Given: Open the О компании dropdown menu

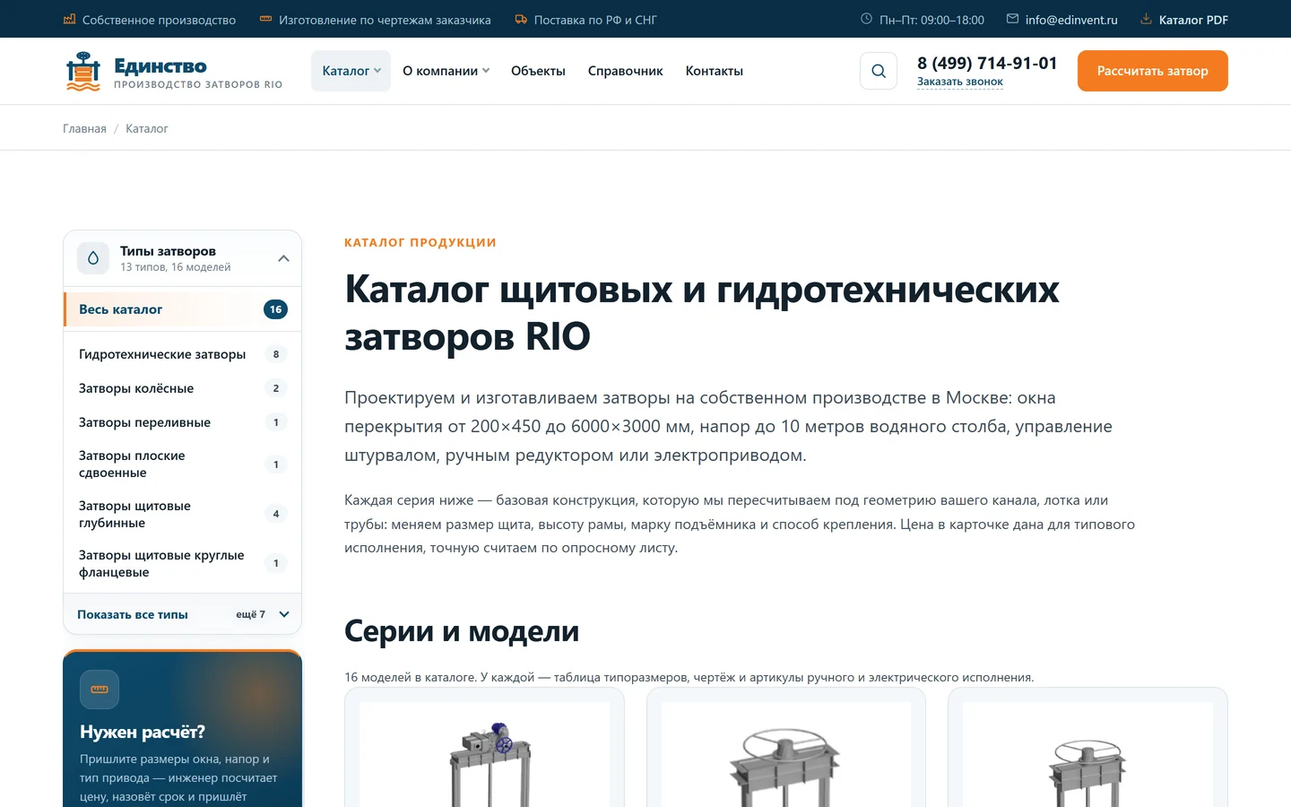Looking at the screenshot, I should [x=446, y=71].
